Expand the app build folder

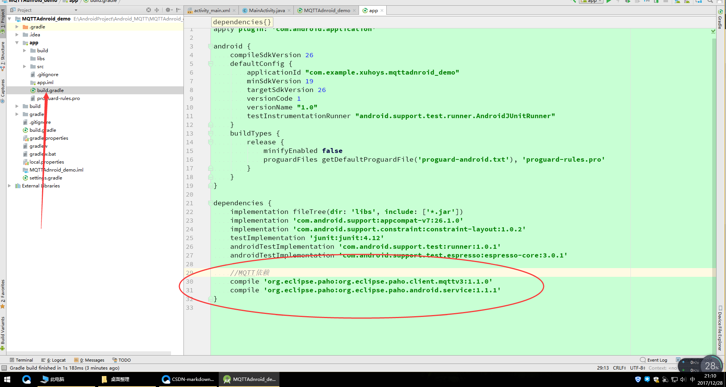(24, 50)
